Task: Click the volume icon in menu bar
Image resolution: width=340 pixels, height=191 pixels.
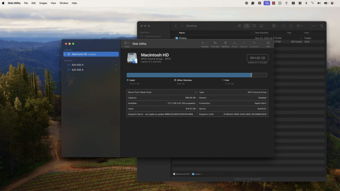Action: click(319, 3)
